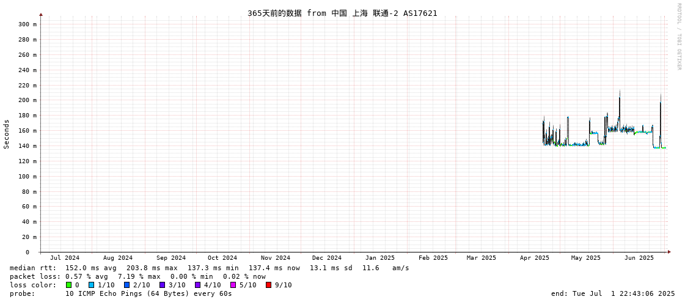
Task: Click the 'Sep 2024' x-axis label
Action: pos(171,258)
